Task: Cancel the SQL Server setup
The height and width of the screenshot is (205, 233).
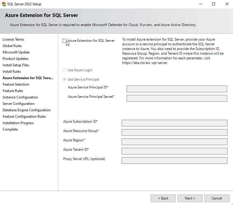Action: [x=217, y=198]
